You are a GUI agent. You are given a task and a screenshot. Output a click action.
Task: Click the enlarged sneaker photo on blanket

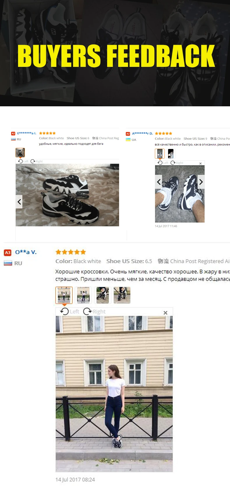pos(67,195)
